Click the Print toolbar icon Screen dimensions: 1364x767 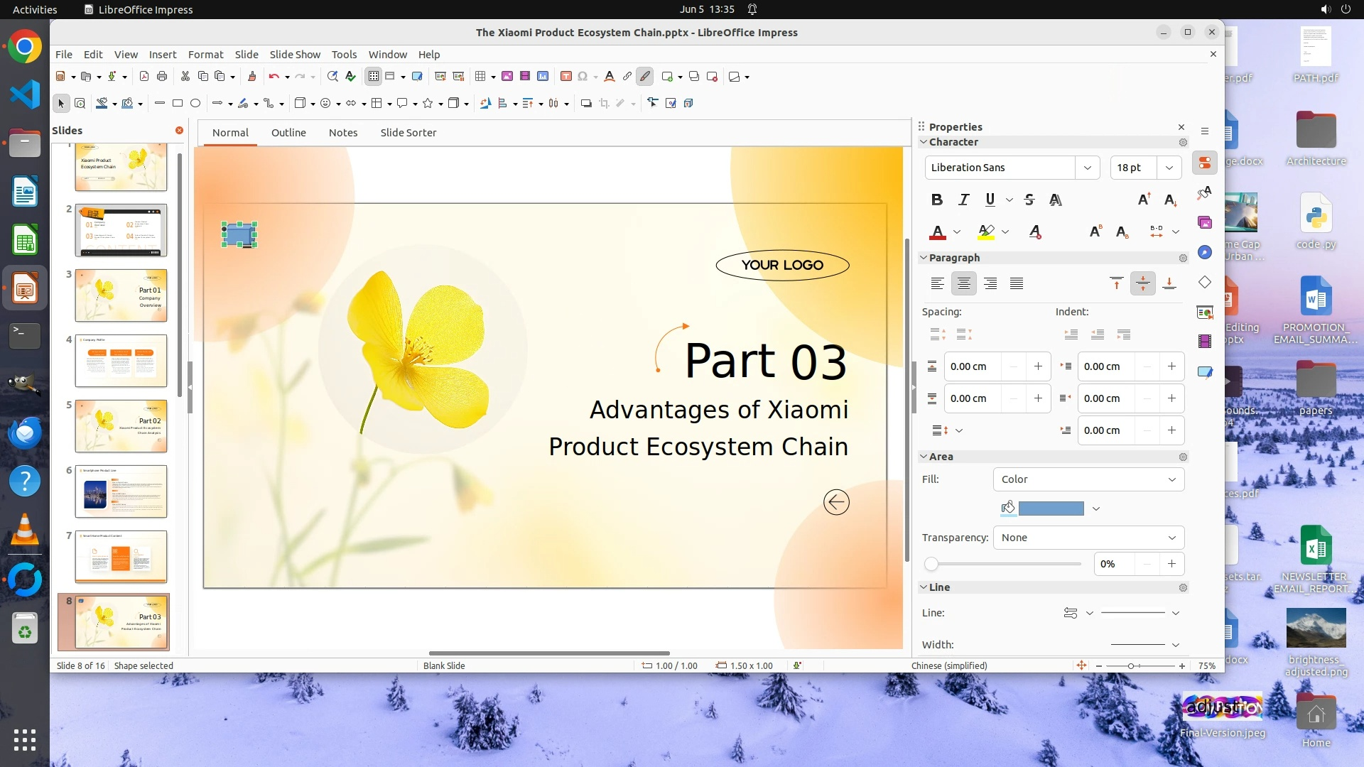click(x=162, y=76)
